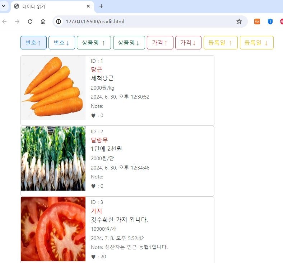
Task: Click the heart icon for 가지
Action: point(93,257)
